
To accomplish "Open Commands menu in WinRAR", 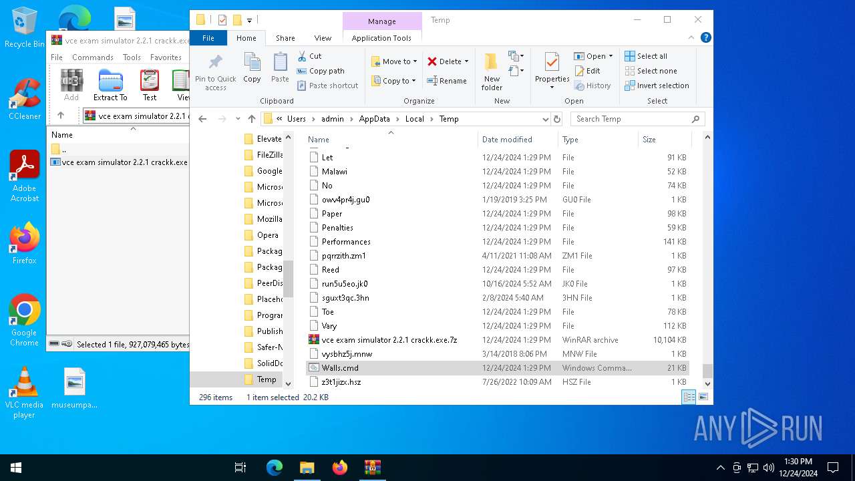I will point(93,57).
